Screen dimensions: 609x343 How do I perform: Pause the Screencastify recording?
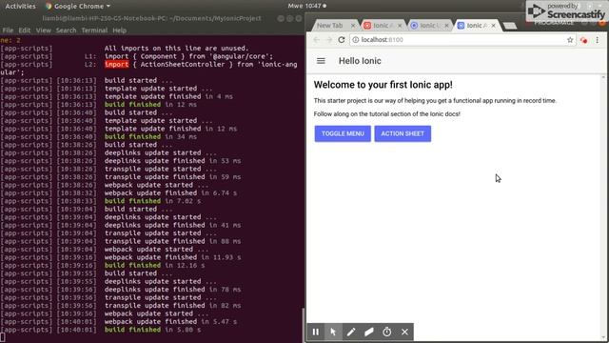[x=316, y=333]
